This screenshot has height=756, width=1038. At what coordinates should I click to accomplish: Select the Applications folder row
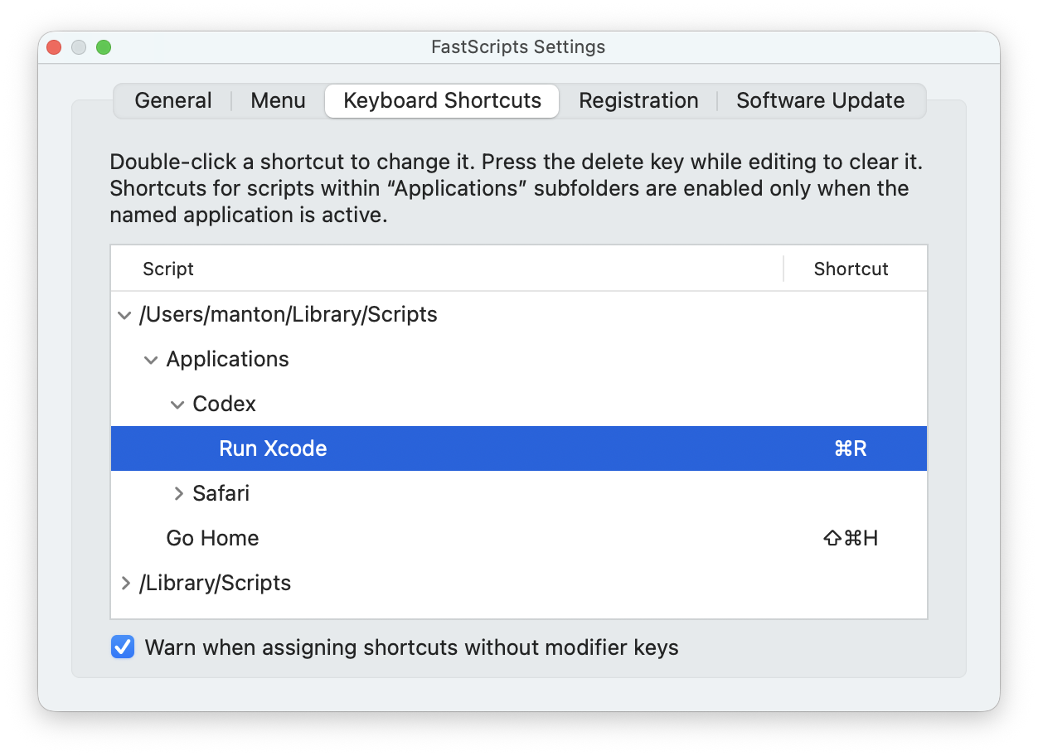tap(228, 359)
